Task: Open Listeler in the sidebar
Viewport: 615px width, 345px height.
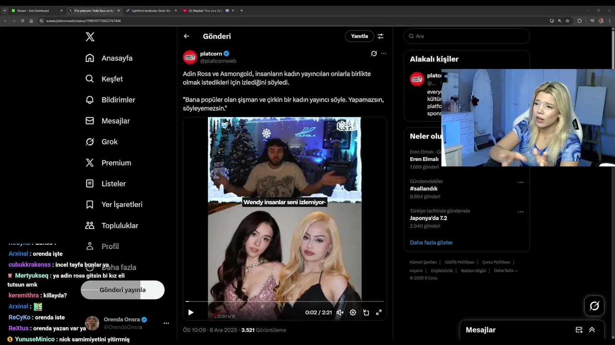Action: pos(106,184)
